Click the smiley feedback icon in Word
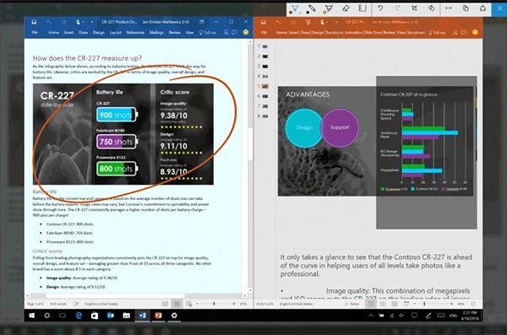The image size is (507, 335). point(246,32)
